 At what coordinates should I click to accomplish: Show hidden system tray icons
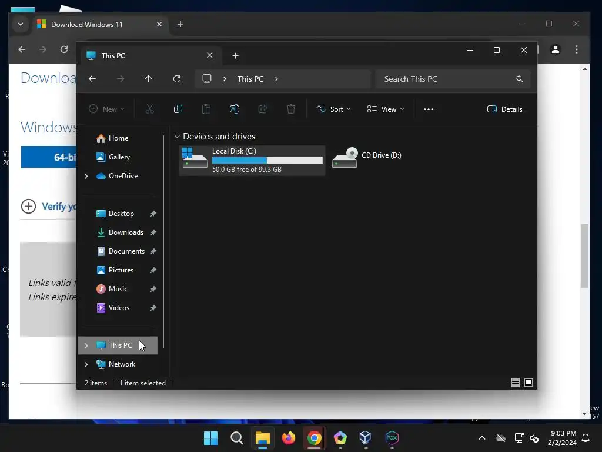tap(482, 438)
